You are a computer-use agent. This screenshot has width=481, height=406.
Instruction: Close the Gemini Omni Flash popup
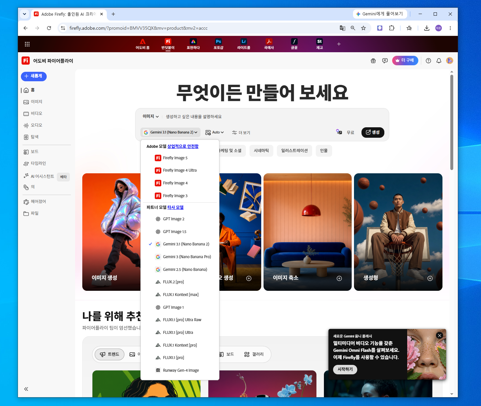(440, 336)
